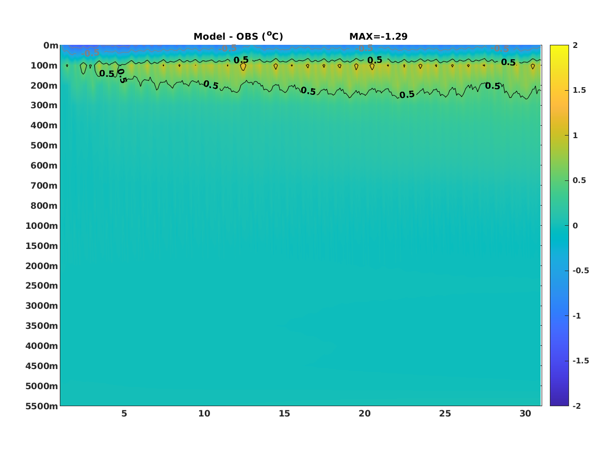Click the '800m' depth axis label
Screen dimensions: 602x451
tap(44, 206)
